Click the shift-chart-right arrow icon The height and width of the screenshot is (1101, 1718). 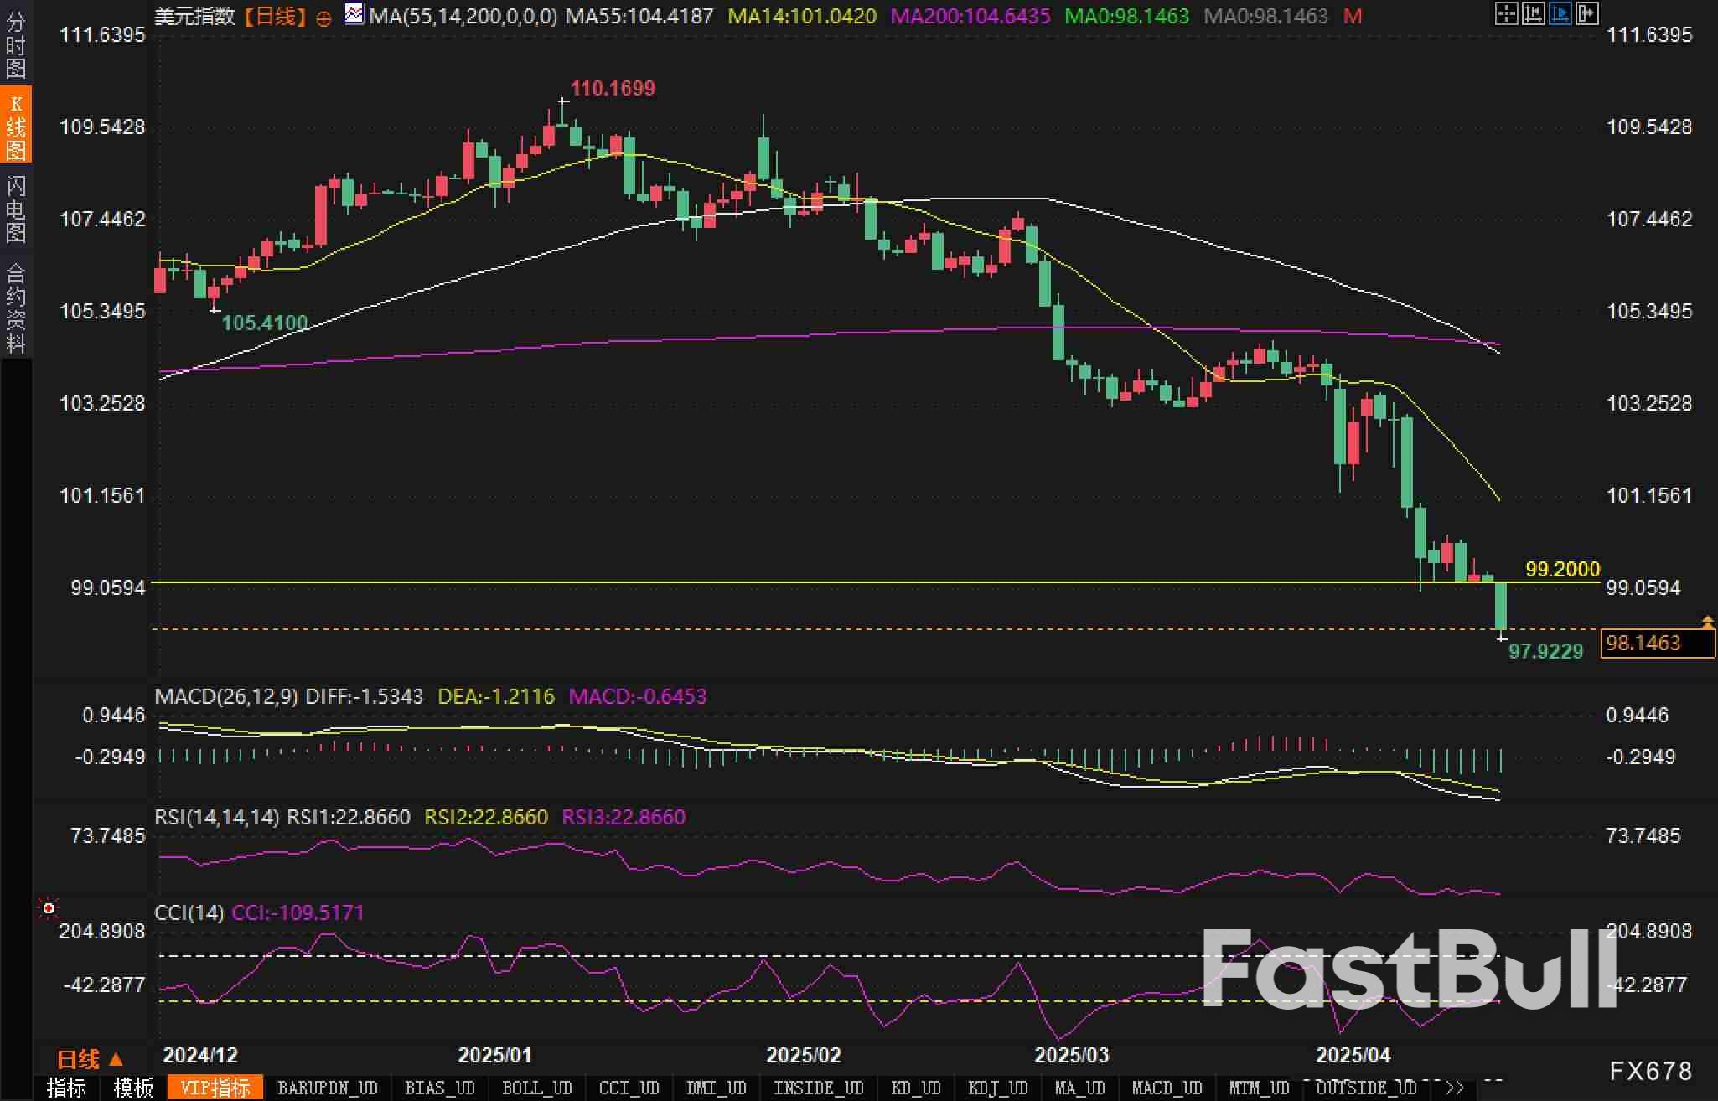[x=1586, y=13]
